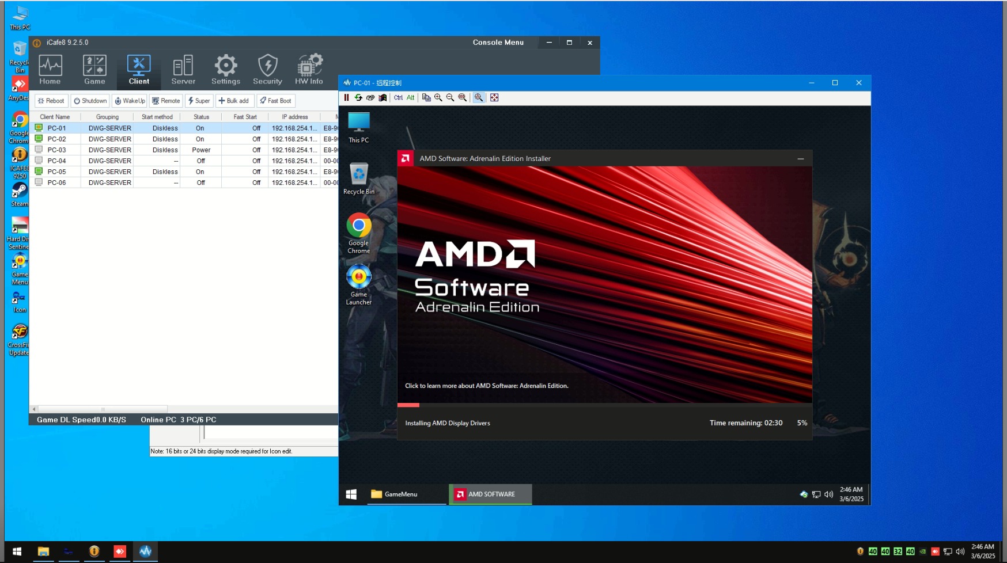1007x563 pixels.
Task: Toggle auto-fit zoom in remote toolbar
Action: pyautogui.click(x=479, y=97)
